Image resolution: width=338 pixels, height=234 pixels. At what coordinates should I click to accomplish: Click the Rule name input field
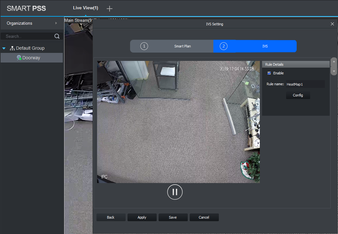point(305,84)
